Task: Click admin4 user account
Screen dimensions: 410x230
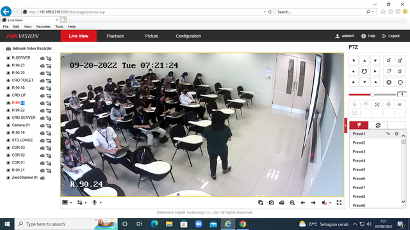Action: [345, 36]
